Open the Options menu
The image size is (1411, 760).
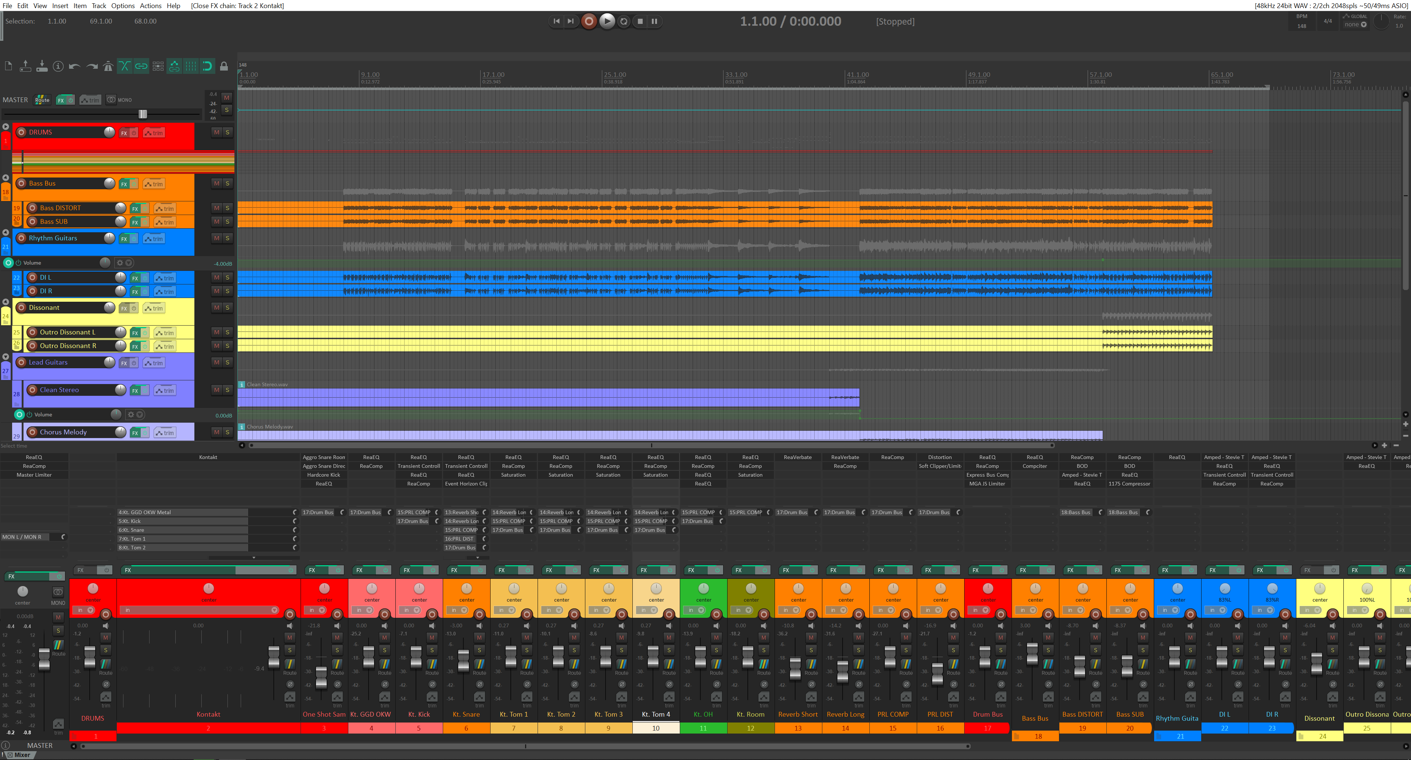123,6
